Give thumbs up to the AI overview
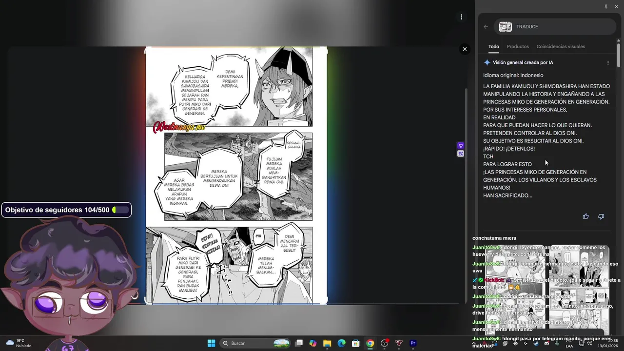This screenshot has height=351, width=624. [585, 216]
